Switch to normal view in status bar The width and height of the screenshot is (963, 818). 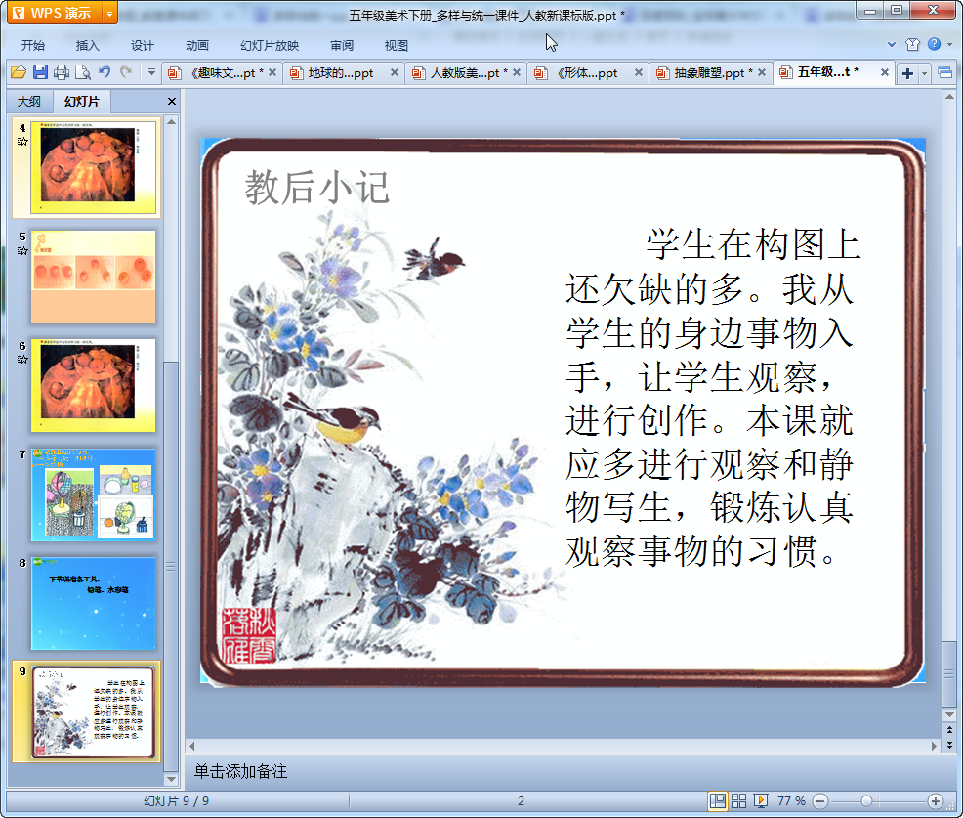click(x=717, y=800)
